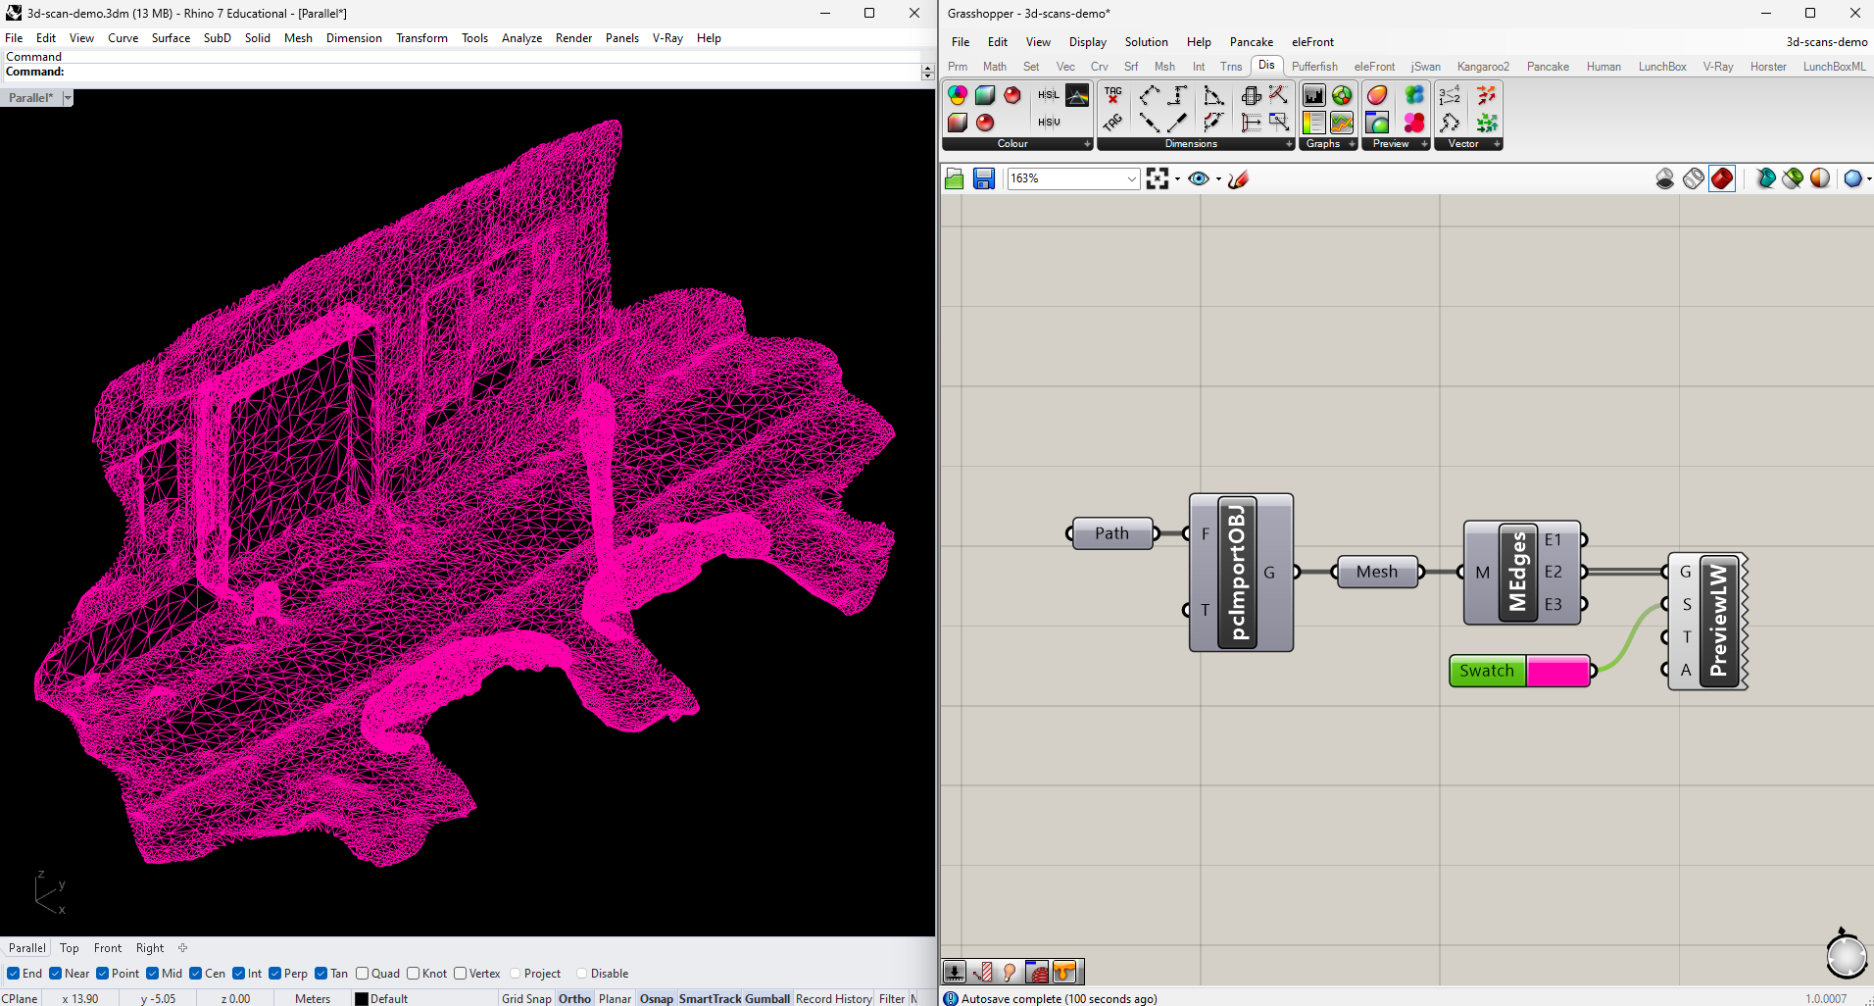
Task: Click the Path parameter on the canvas
Action: (x=1112, y=533)
